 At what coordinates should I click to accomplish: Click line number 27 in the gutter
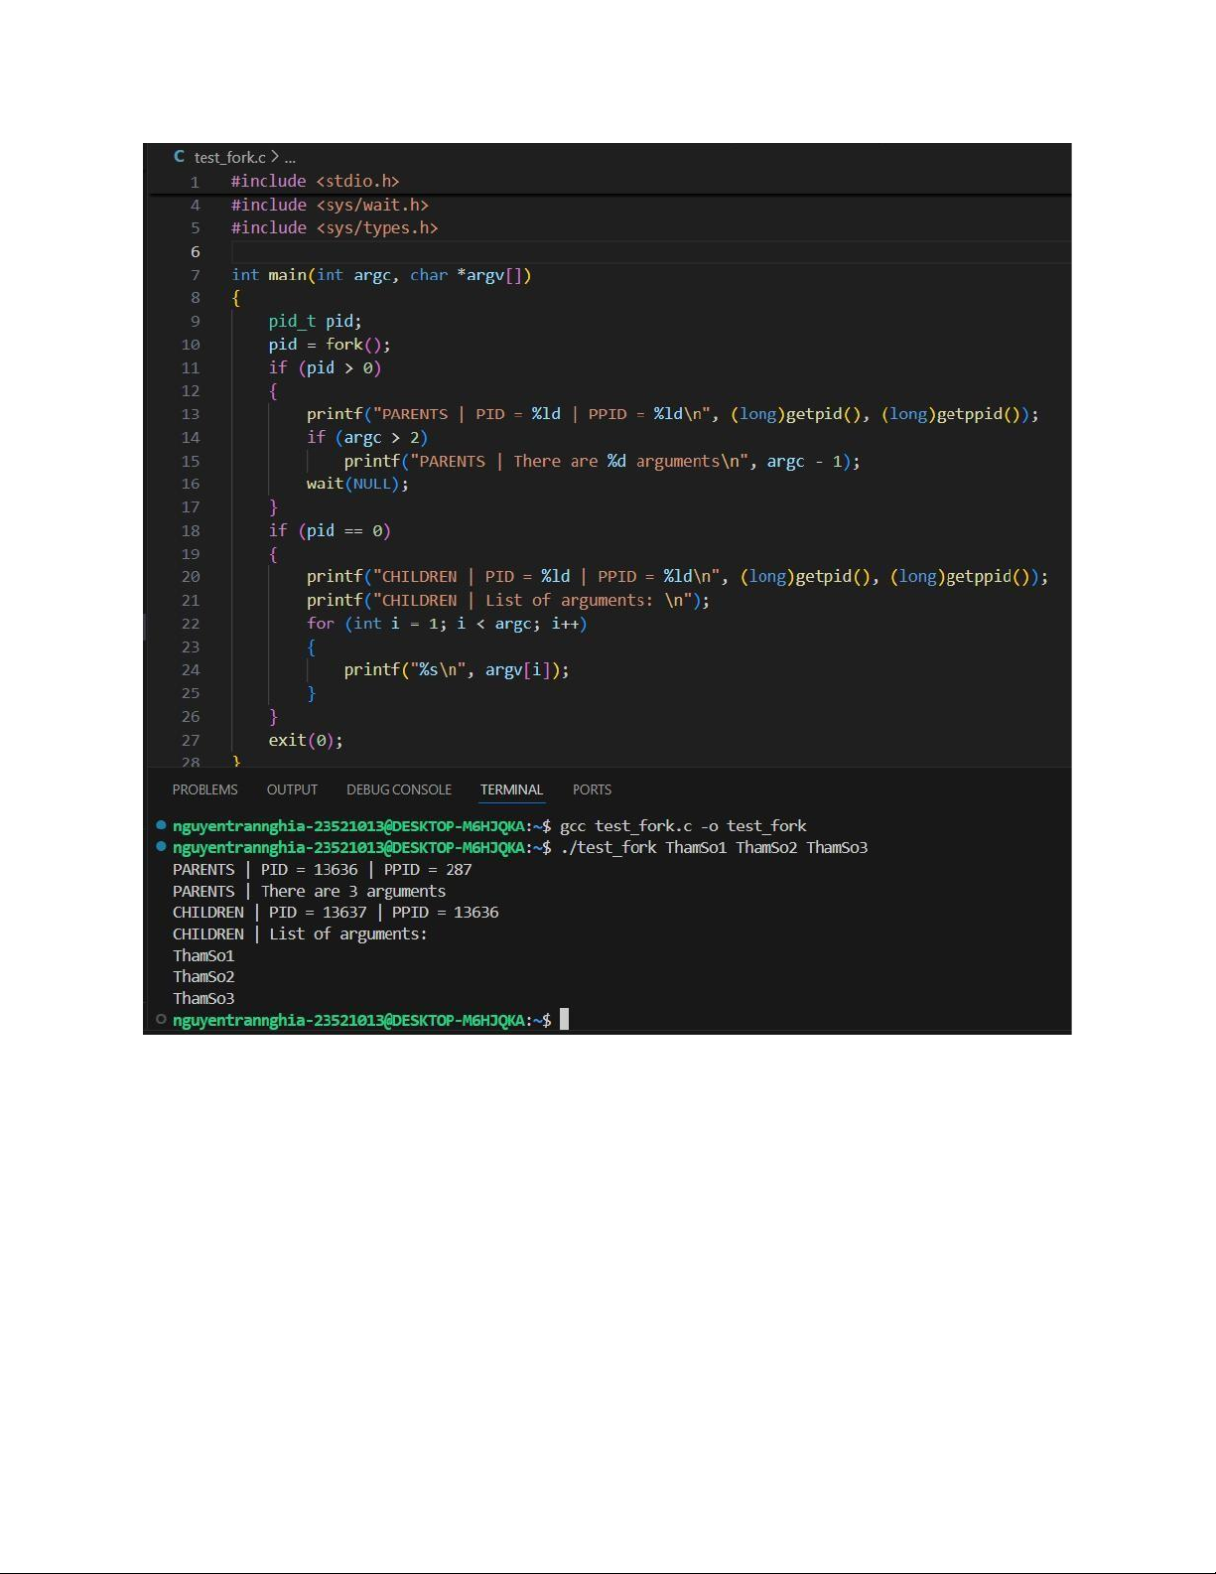coord(191,740)
